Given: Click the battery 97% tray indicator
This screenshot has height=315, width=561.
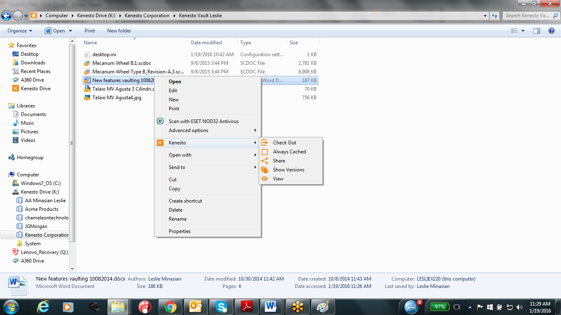Looking at the screenshot, I should tap(439, 306).
